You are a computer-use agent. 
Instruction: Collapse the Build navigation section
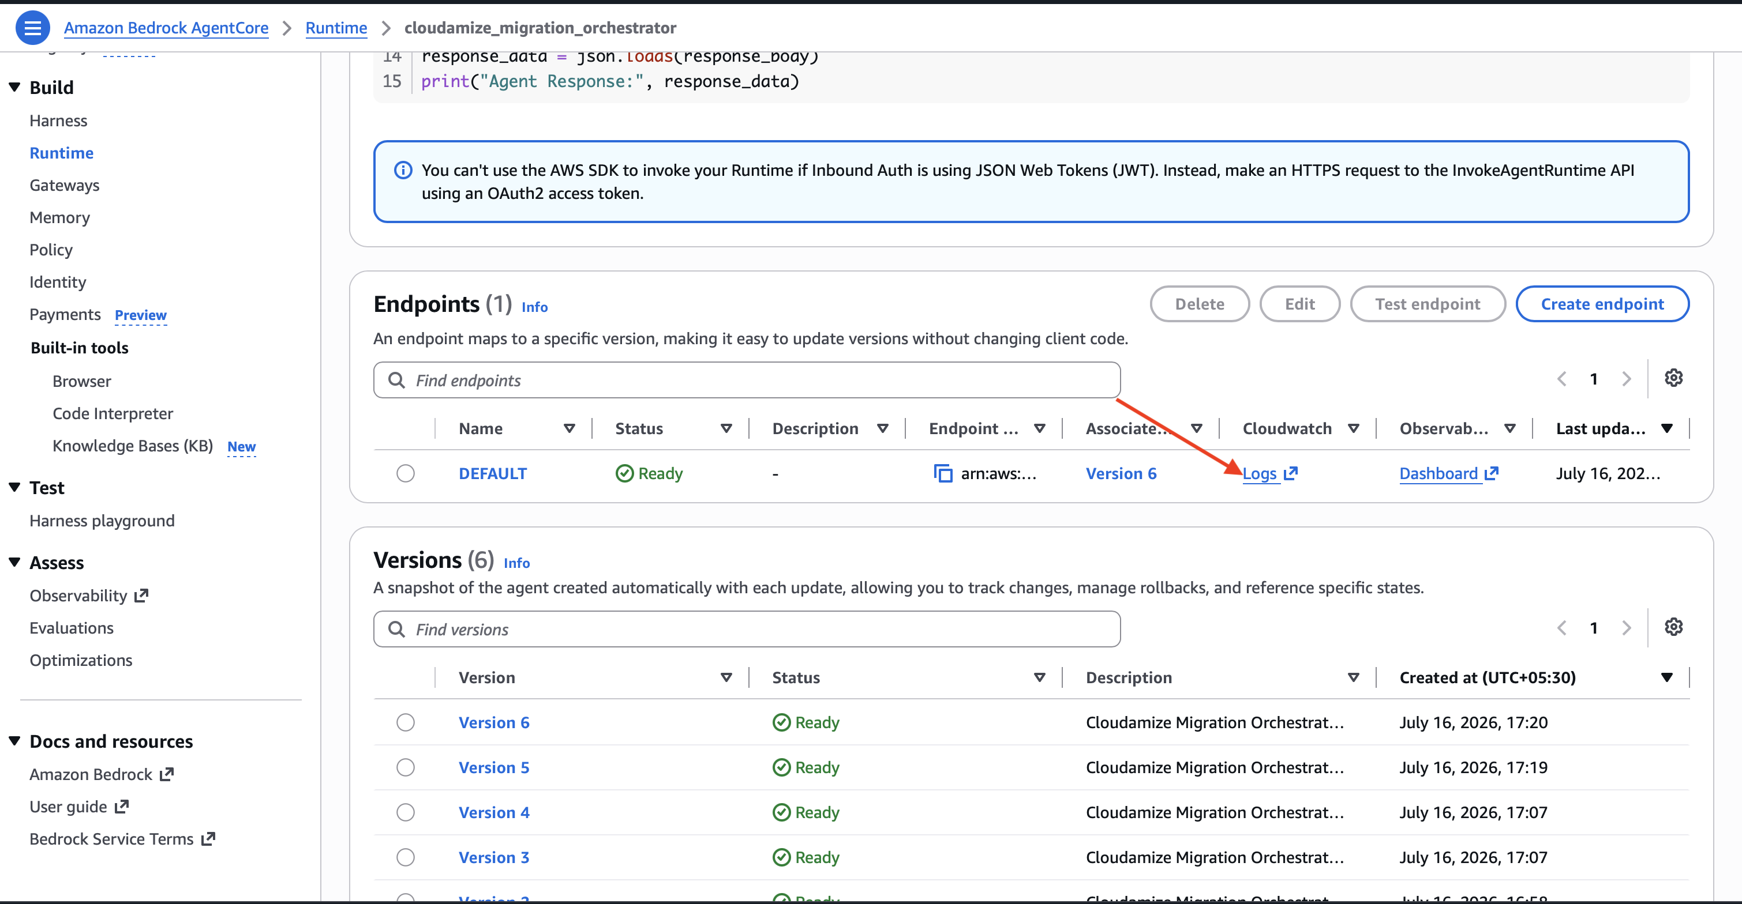point(14,87)
